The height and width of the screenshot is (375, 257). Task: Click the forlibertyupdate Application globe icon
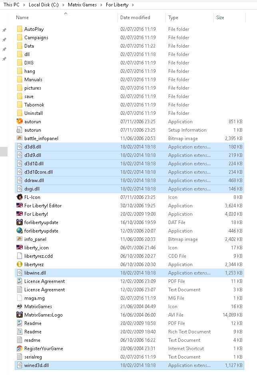point(20,231)
